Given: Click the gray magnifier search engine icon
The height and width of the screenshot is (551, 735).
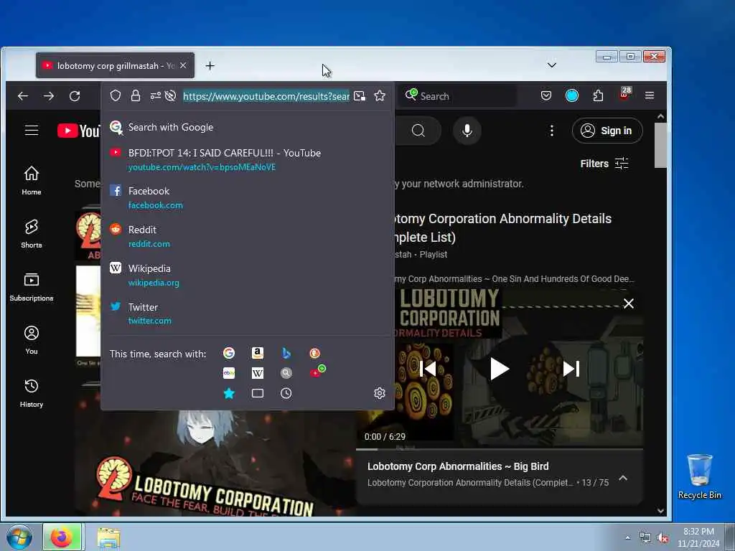Looking at the screenshot, I should [x=286, y=373].
